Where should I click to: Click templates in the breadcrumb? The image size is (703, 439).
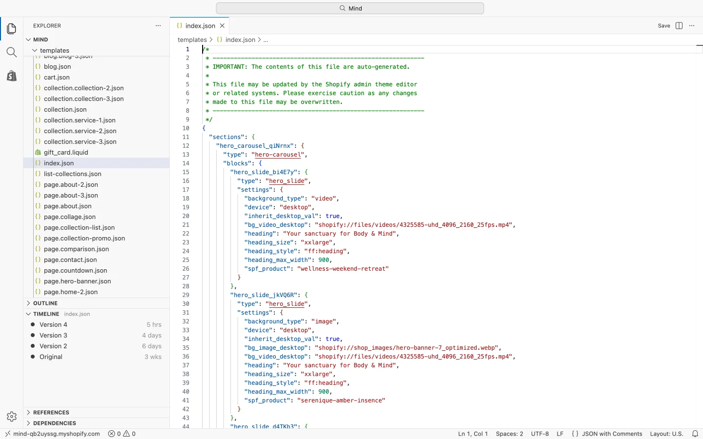pyautogui.click(x=192, y=40)
